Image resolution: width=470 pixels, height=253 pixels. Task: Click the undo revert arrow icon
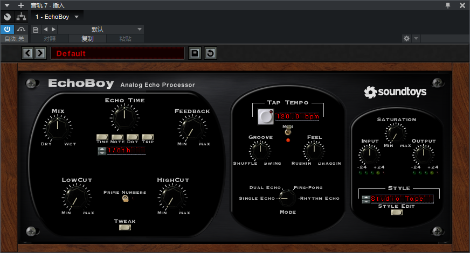click(210, 53)
